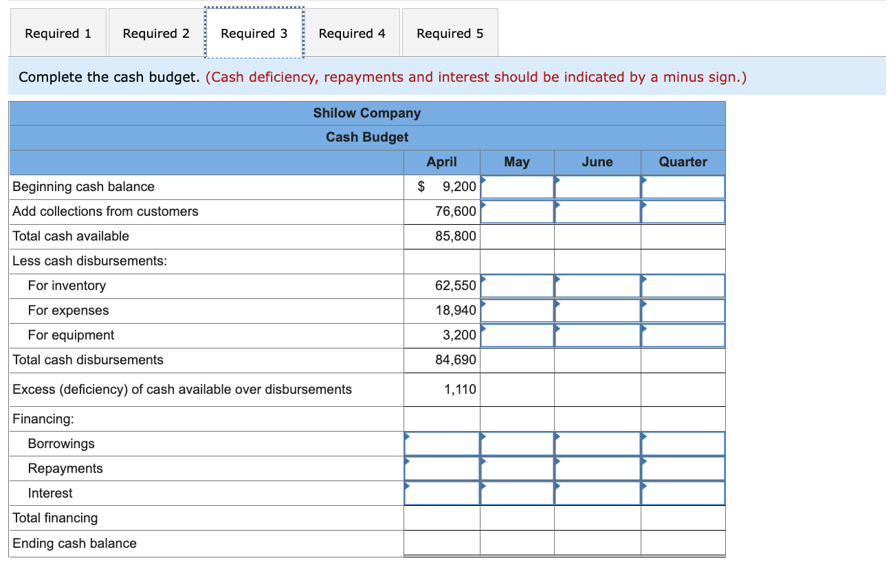Switch to the Required 2 tab
Viewport: 895px width, 565px height.
(x=155, y=32)
